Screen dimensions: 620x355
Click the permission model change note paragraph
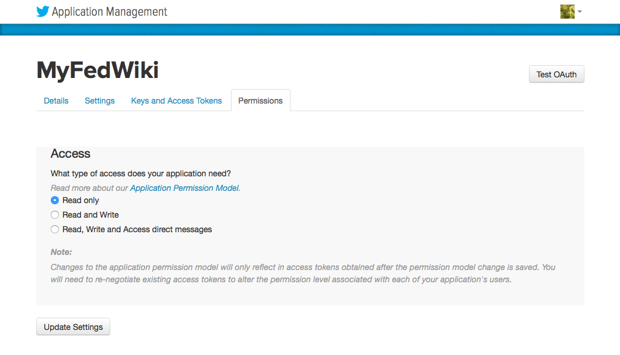(303, 274)
